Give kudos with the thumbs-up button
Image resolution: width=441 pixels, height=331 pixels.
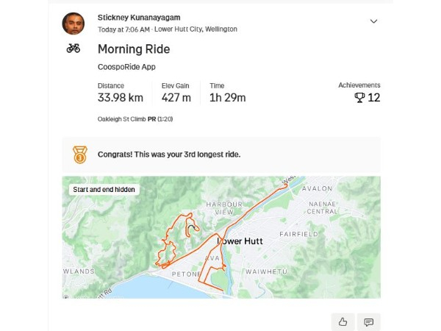click(343, 321)
